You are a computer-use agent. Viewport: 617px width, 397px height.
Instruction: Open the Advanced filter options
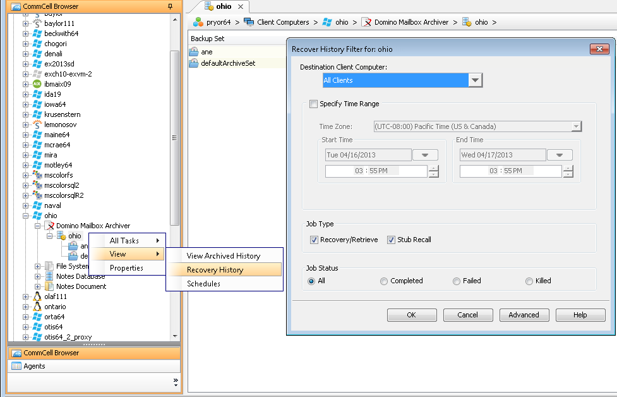524,315
